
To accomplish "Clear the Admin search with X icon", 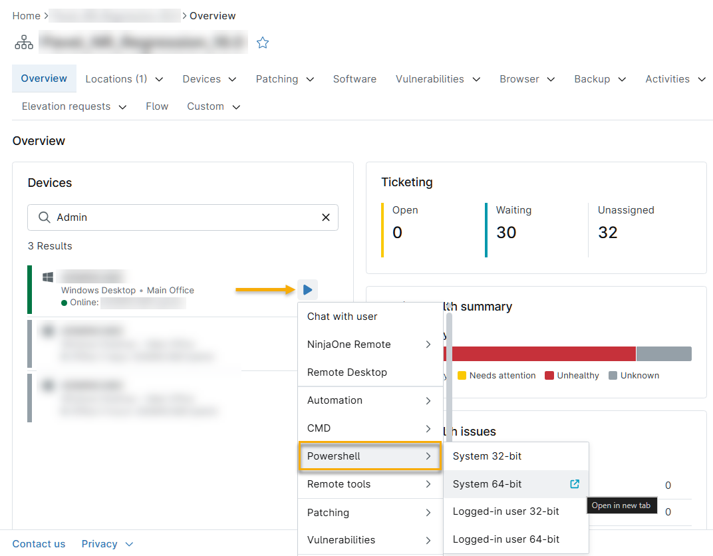I will coord(326,217).
